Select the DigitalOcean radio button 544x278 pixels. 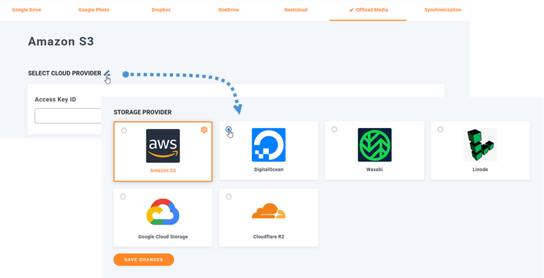[x=229, y=130]
